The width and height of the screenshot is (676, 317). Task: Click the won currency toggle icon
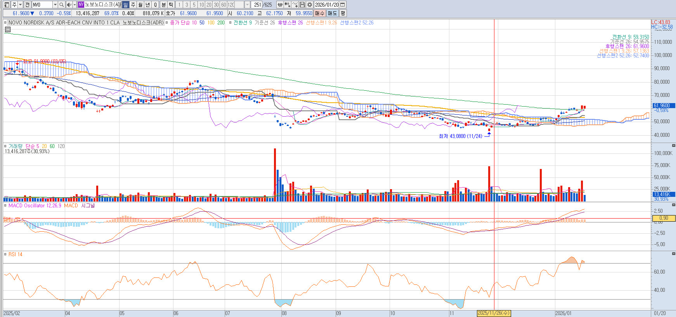tap(280, 5)
